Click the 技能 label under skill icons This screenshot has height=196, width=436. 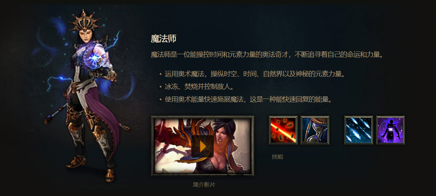(x=277, y=157)
